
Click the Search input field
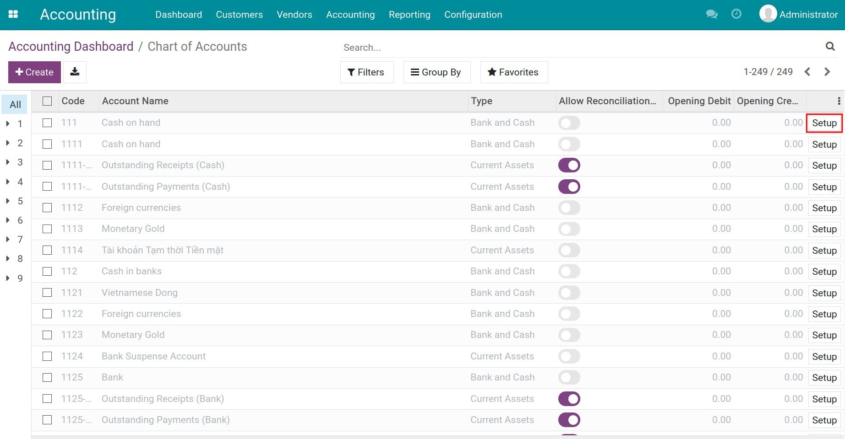582,48
